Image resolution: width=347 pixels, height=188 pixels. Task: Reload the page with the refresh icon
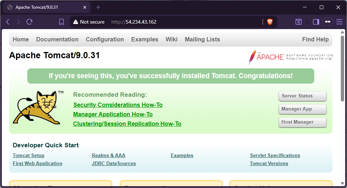(29, 22)
